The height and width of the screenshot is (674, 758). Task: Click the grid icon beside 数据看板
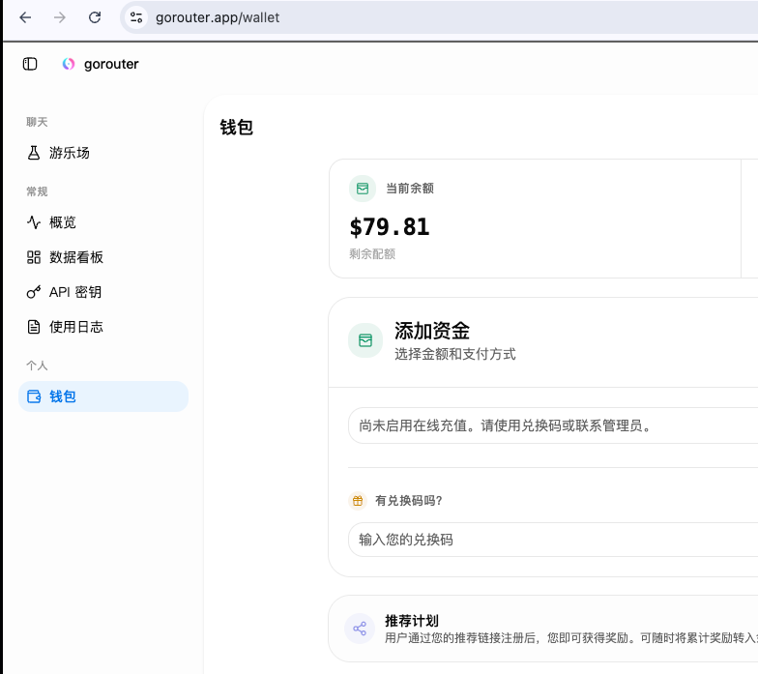click(x=33, y=257)
